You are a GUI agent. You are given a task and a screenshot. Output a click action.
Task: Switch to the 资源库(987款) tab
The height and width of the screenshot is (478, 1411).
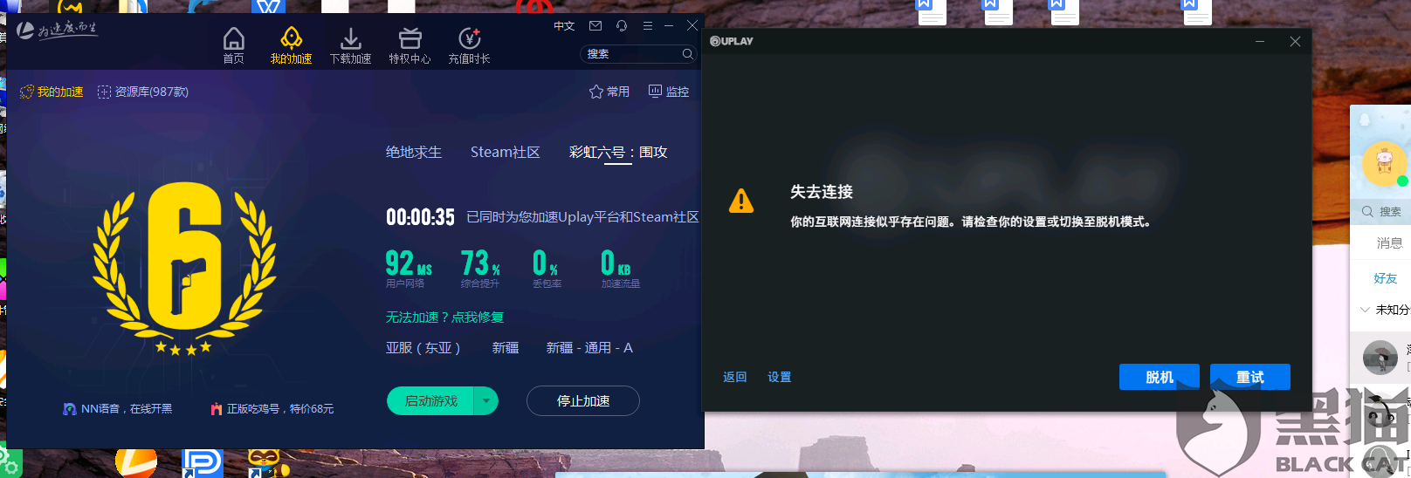click(143, 92)
